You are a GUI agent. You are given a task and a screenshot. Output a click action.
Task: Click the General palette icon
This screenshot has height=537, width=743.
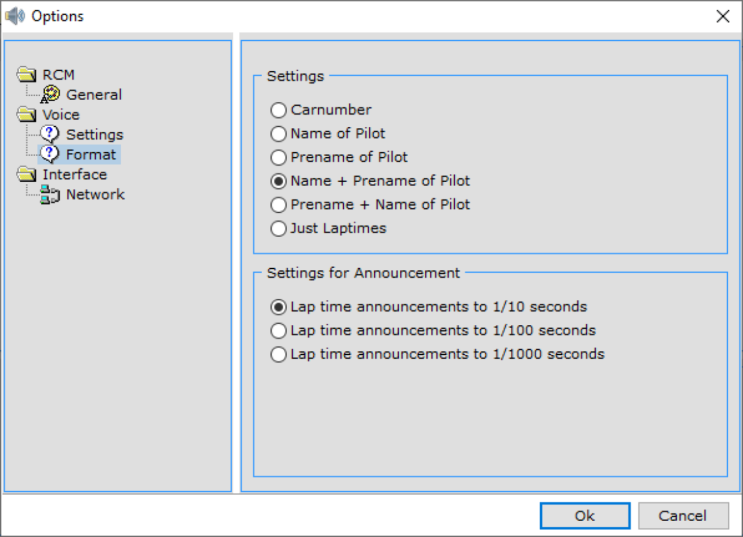[x=50, y=94]
